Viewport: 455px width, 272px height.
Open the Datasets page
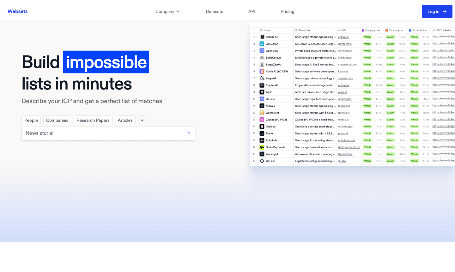click(x=215, y=11)
